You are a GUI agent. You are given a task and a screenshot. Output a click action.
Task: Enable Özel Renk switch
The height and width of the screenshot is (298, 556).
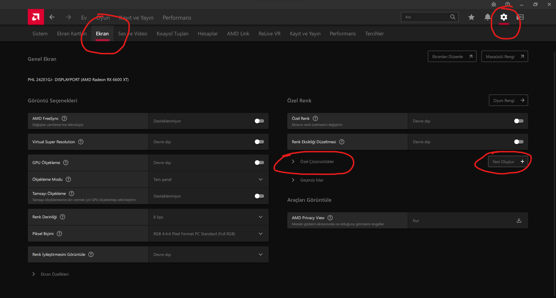[x=519, y=121]
